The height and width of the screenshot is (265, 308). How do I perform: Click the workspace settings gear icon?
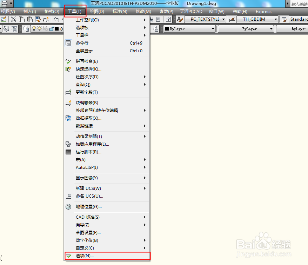tap(6, 29)
